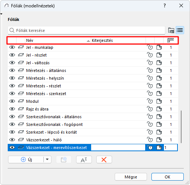Toggle wireframe icon for Vázszerkezet - merevítőszerkezet
Image resolution: width=190 pixels, height=185 pixels.
point(159,148)
